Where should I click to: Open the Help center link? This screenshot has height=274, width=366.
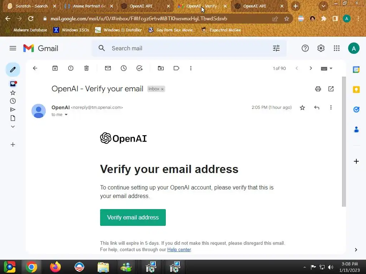[179, 249]
